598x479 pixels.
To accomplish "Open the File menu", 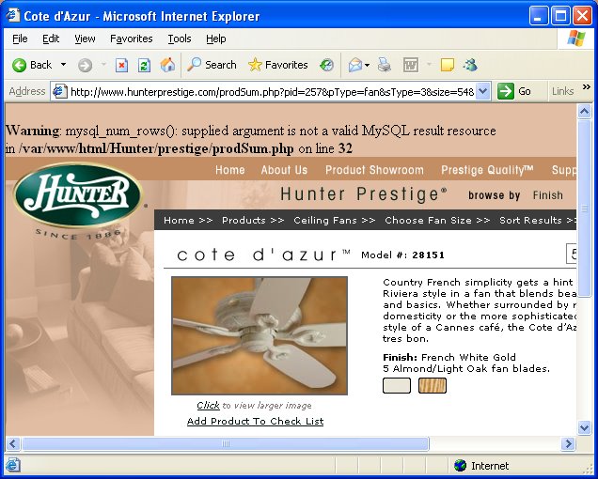I will click(20, 39).
